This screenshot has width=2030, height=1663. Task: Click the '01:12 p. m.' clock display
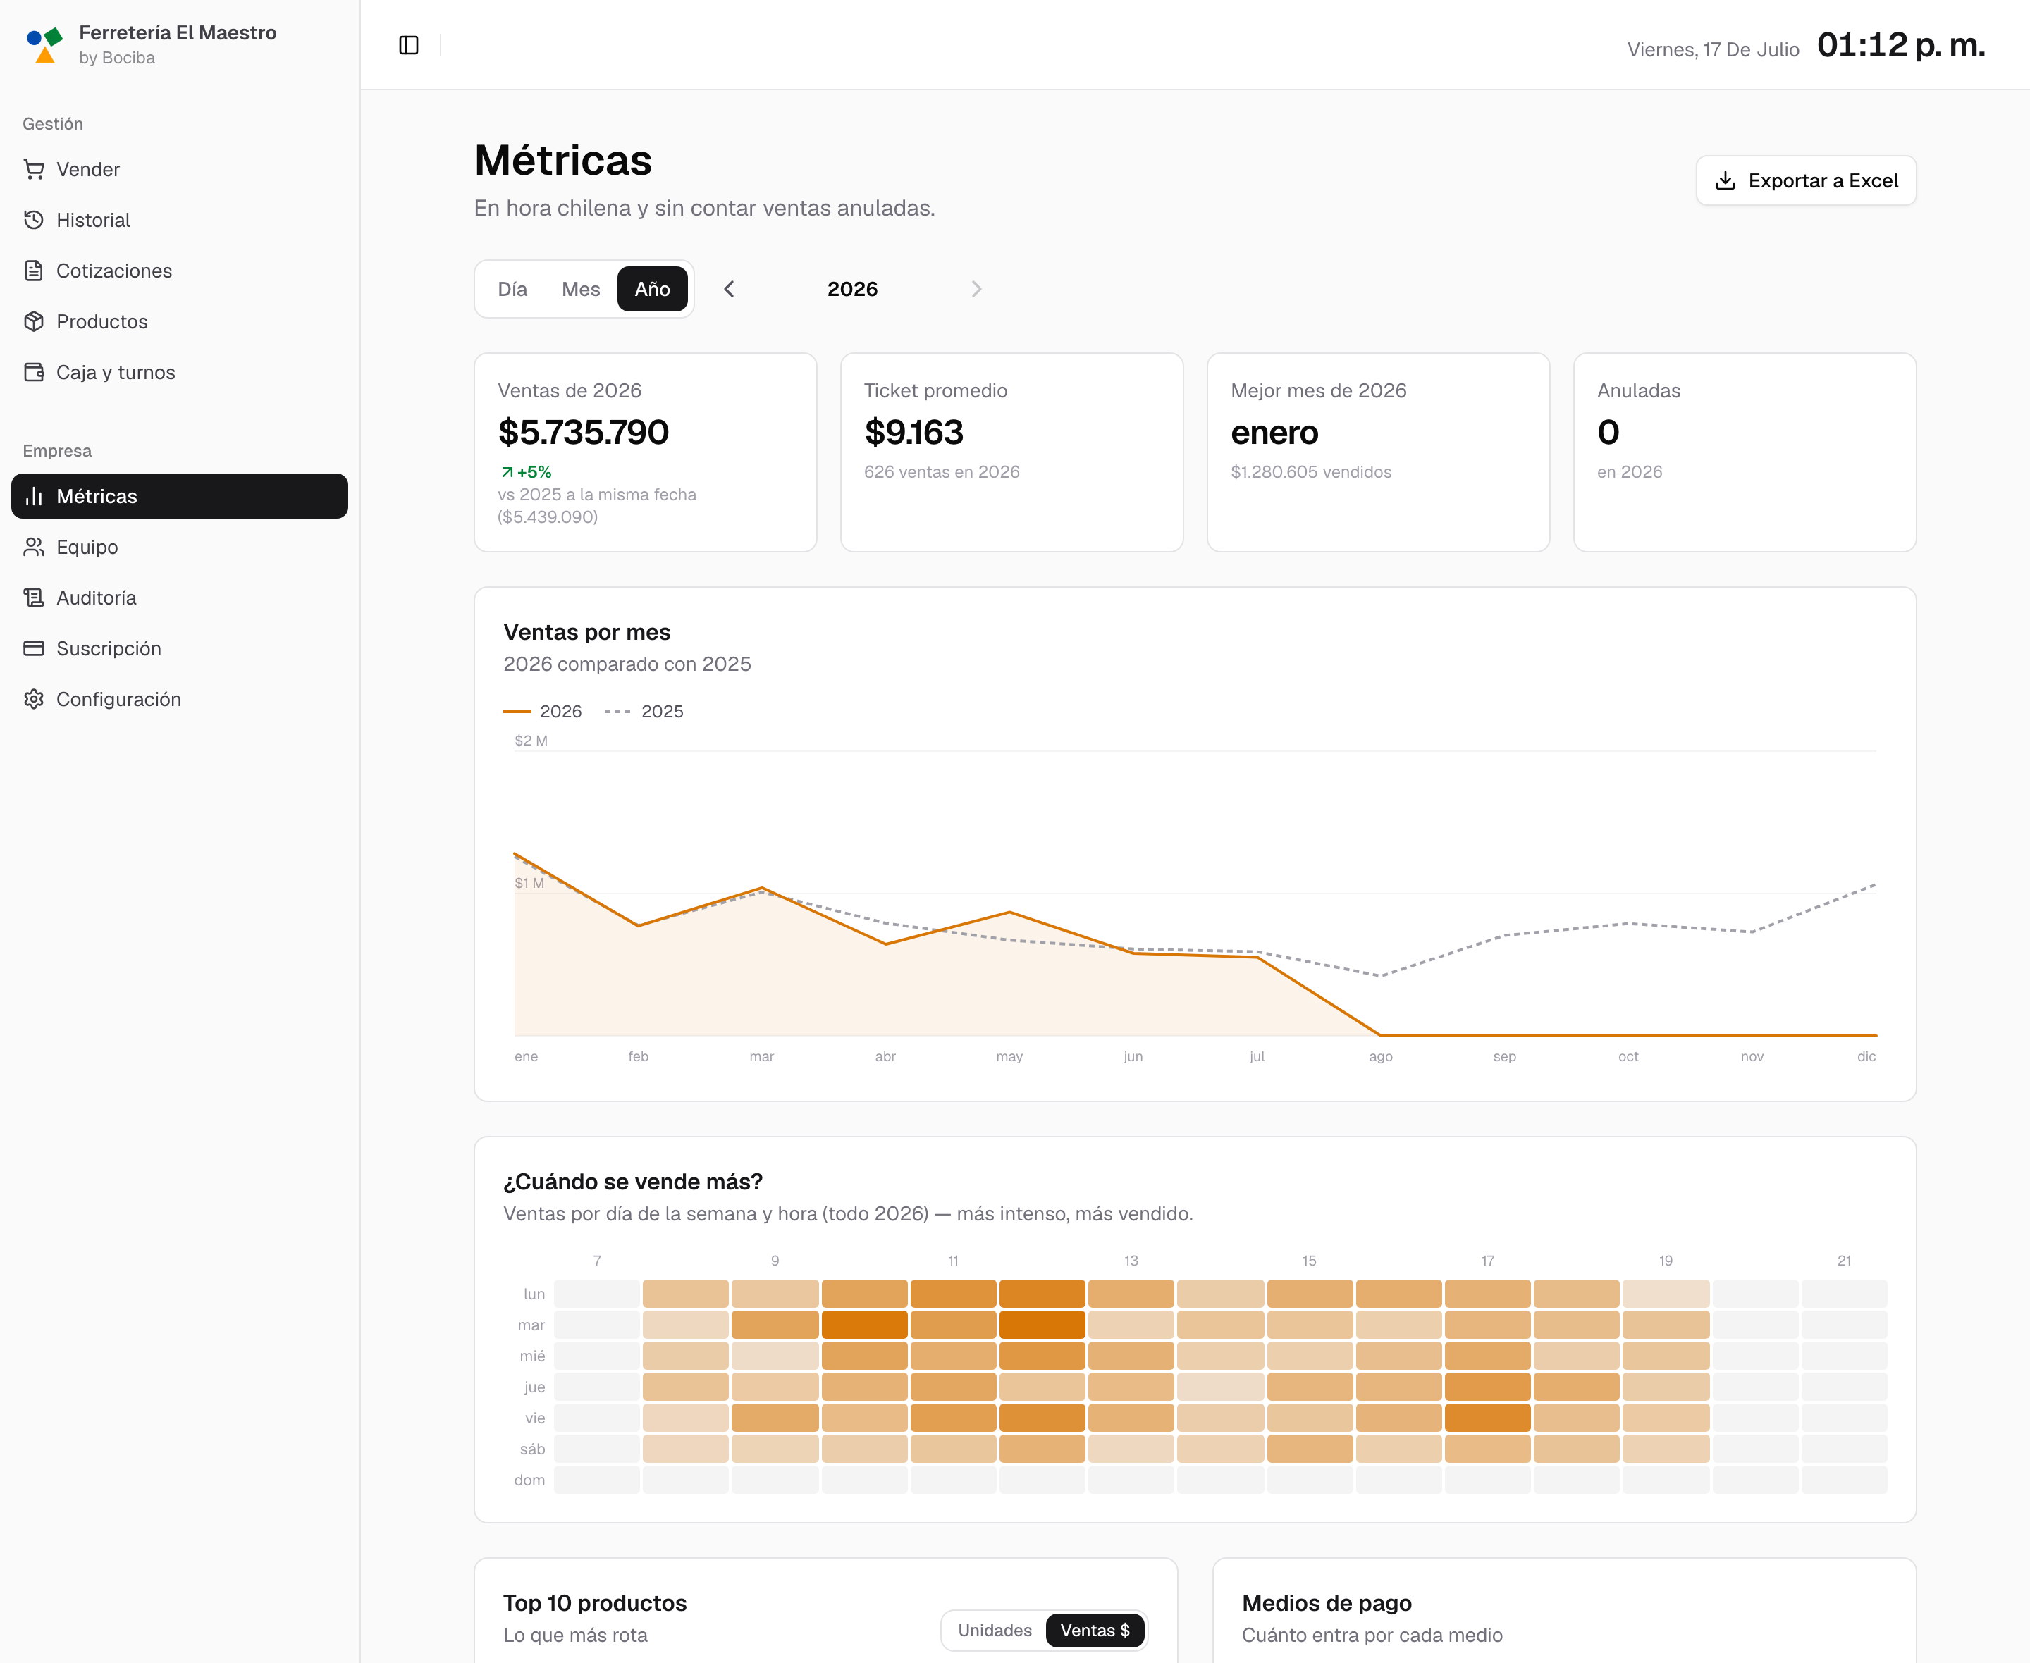tap(1902, 45)
